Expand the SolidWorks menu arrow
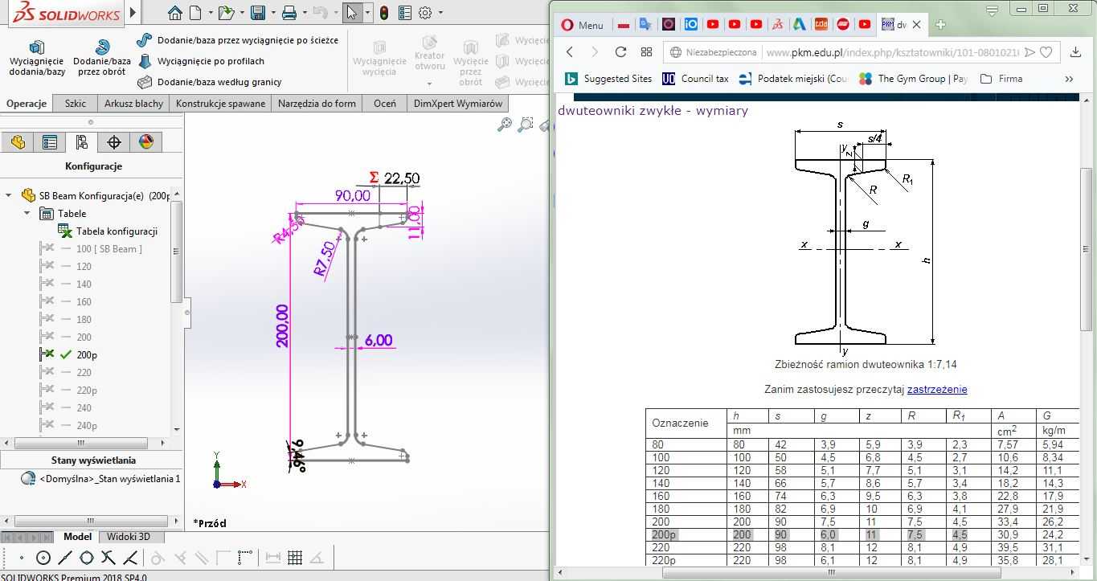 pyautogui.click(x=133, y=13)
